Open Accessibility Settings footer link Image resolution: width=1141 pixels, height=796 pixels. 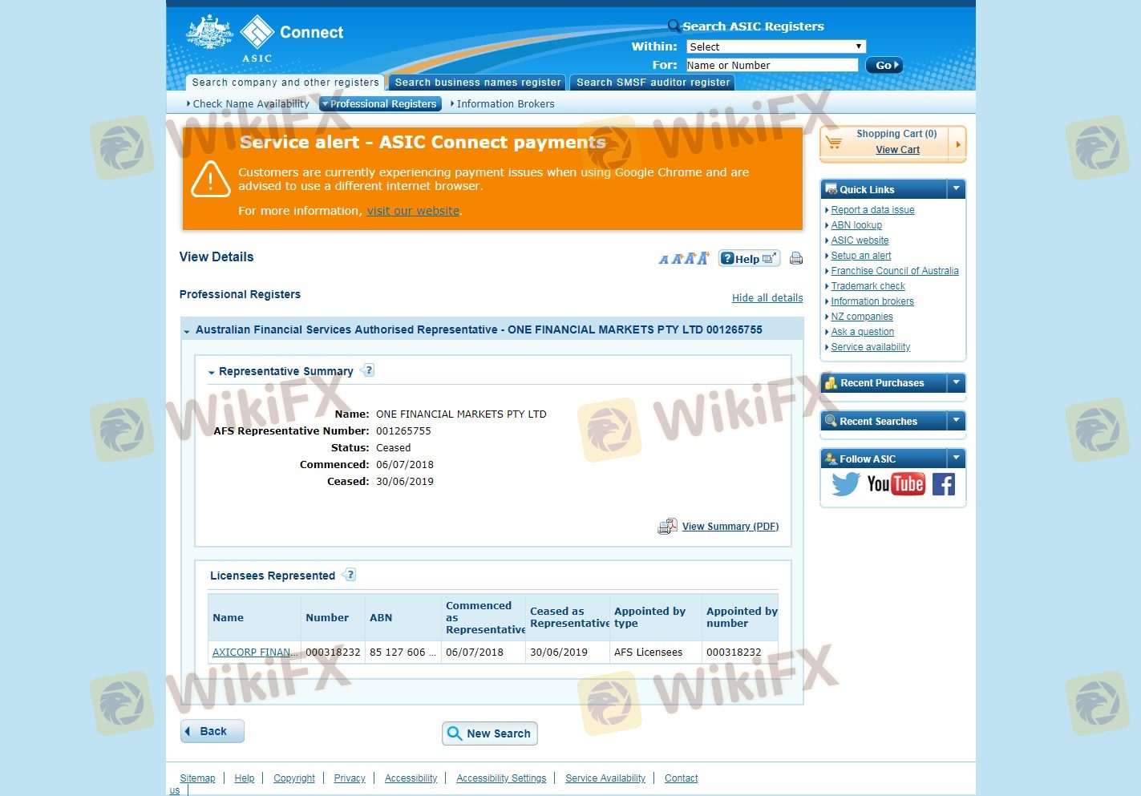tap(501, 778)
